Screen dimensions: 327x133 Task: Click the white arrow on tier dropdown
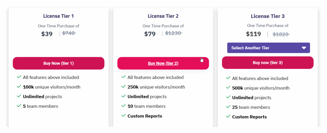click(304, 48)
